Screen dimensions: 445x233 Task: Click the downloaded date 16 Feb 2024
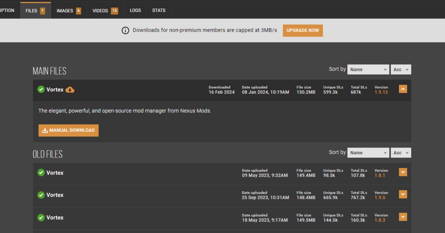222,92
